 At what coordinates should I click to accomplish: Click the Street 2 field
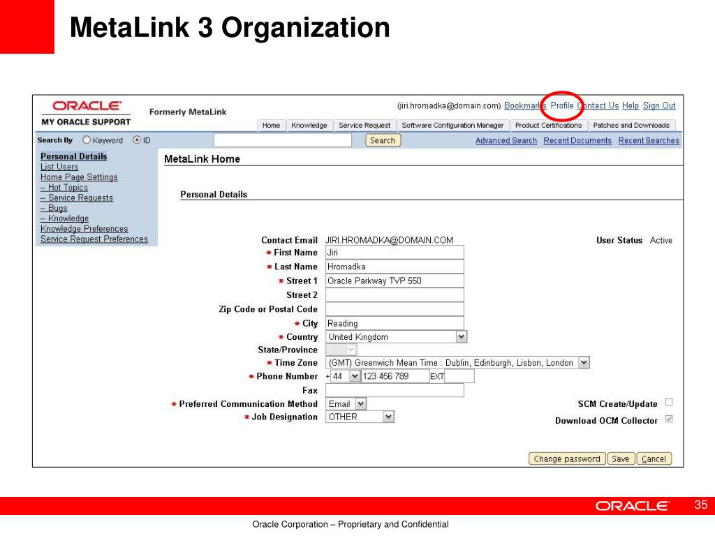395,295
